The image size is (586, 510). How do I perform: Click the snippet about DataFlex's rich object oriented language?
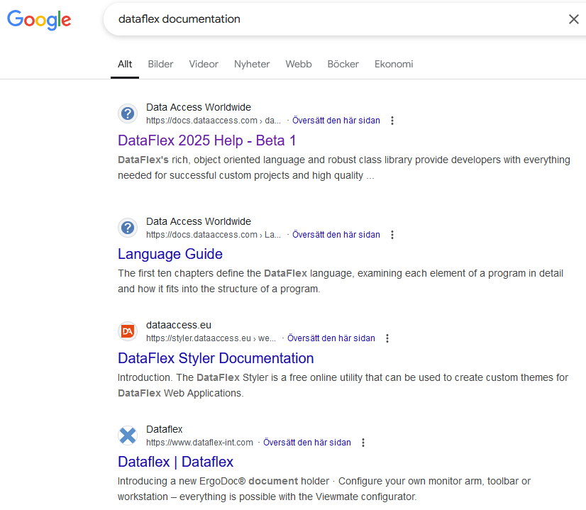pos(344,167)
